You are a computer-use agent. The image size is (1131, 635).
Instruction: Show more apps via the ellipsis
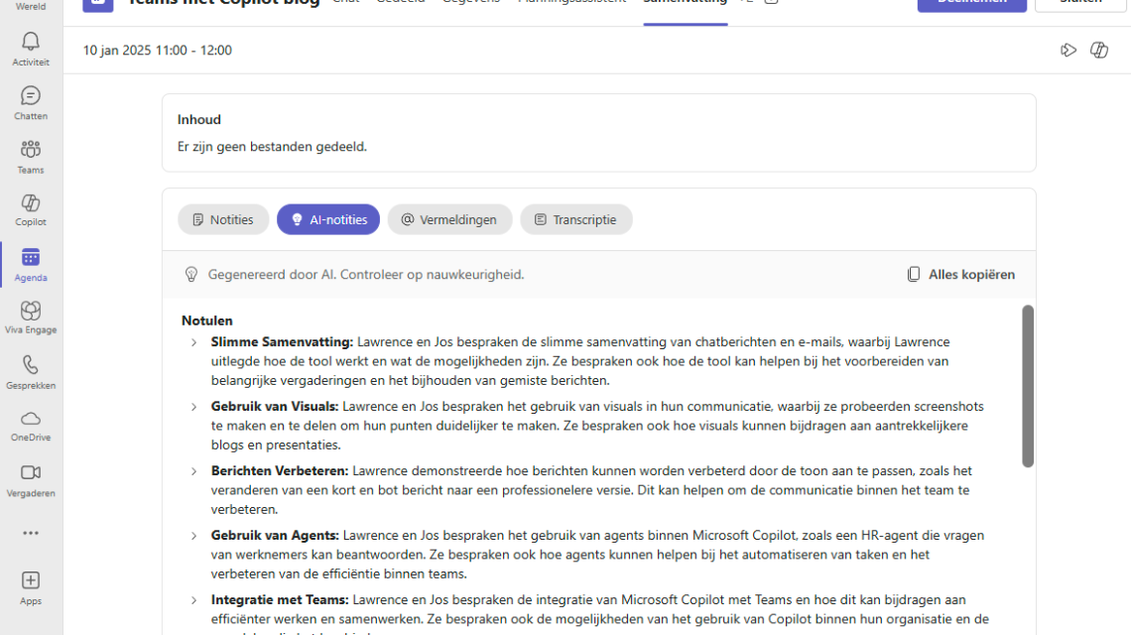(x=31, y=533)
